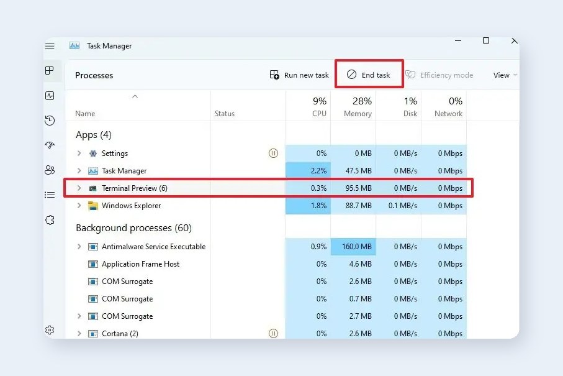Click the End task button
Image resolution: width=563 pixels, height=376 pixels.
369,75
